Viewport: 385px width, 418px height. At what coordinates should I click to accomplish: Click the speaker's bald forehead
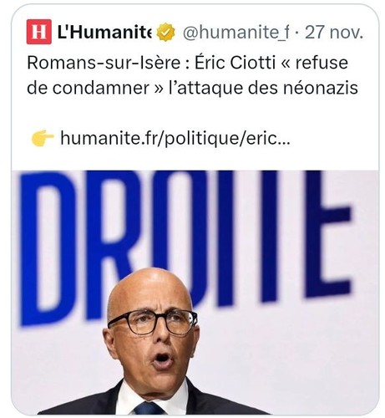(x=149, y=291)
